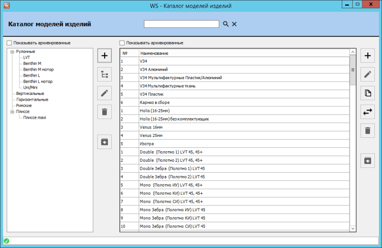The width and height of the screenshot is (382, 248).
Task: Copy model using the duplicate icon
Action: coord(367,93)
